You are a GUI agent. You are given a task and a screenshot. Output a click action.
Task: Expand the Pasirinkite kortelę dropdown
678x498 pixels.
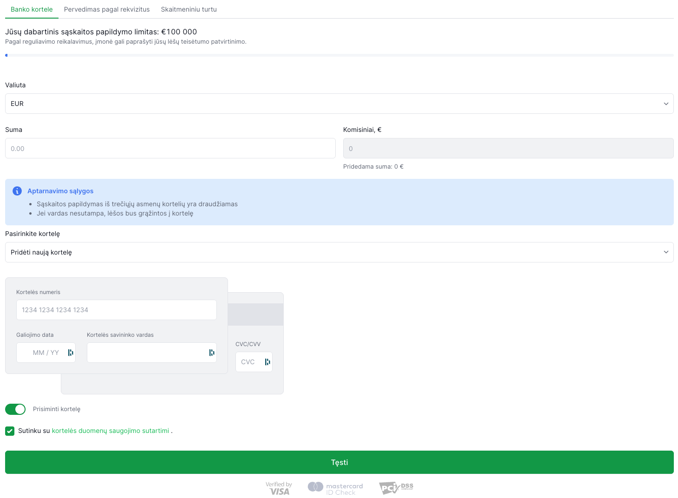[x=339, y=252]
